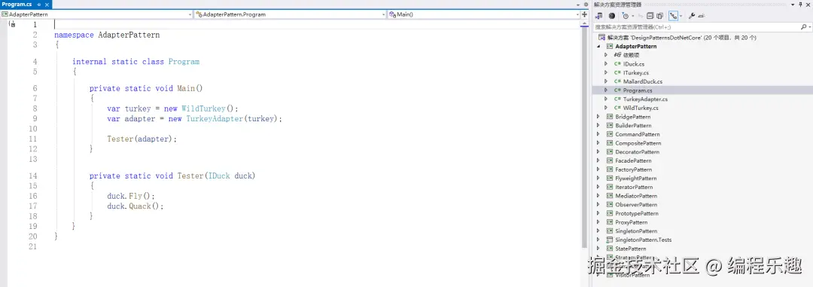Select the FacadePattern project

point(634,161)
